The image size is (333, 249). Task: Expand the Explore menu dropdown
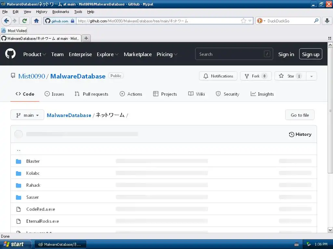(x=107, y=54)
